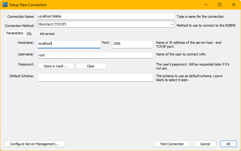241x151 pixels.
Task: Clear the stored password
Action: point(91,66)
